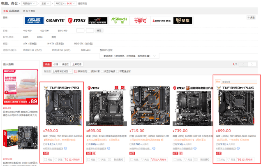
Task: Tick compare box for ¥699 MSI MORTAR
Action: tap(89, 159)
